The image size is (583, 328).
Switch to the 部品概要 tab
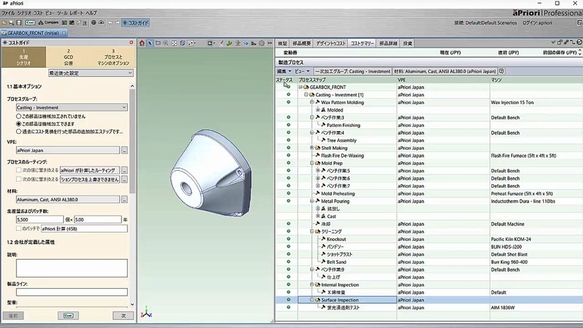(x=302, y=43)
